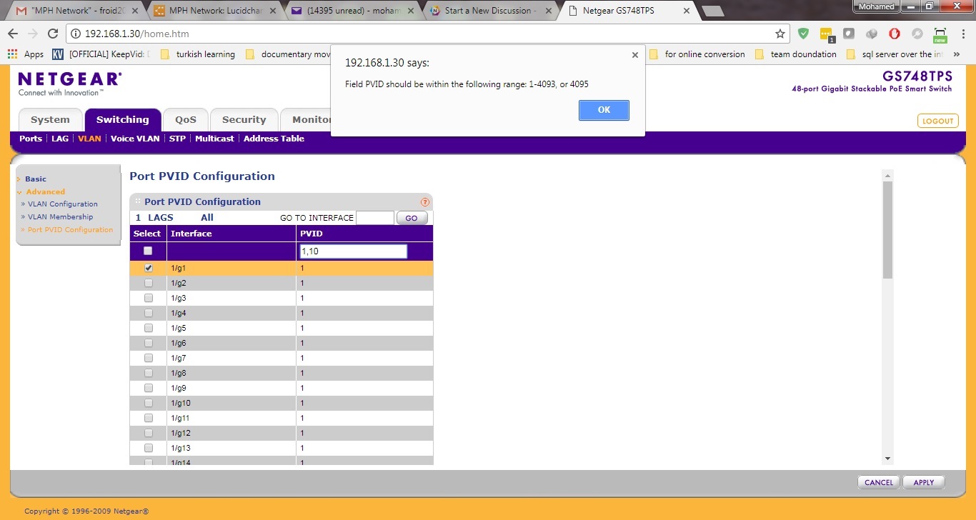Open the Voice VLAN menu item
Viewport: 976px width, 520px height.
(x=135, y=139)
